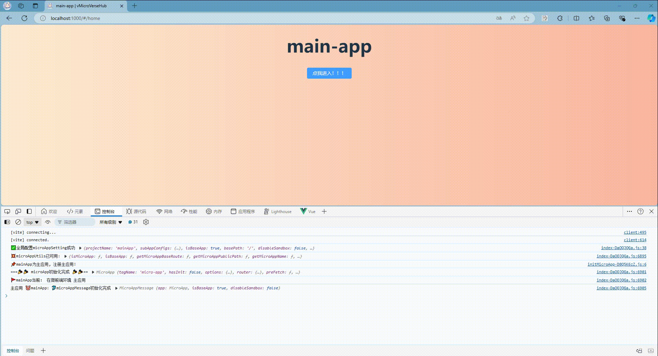This screenshot has height=356, width=658.
Task: Close the main-app browser tab
Action: [122, 6]
